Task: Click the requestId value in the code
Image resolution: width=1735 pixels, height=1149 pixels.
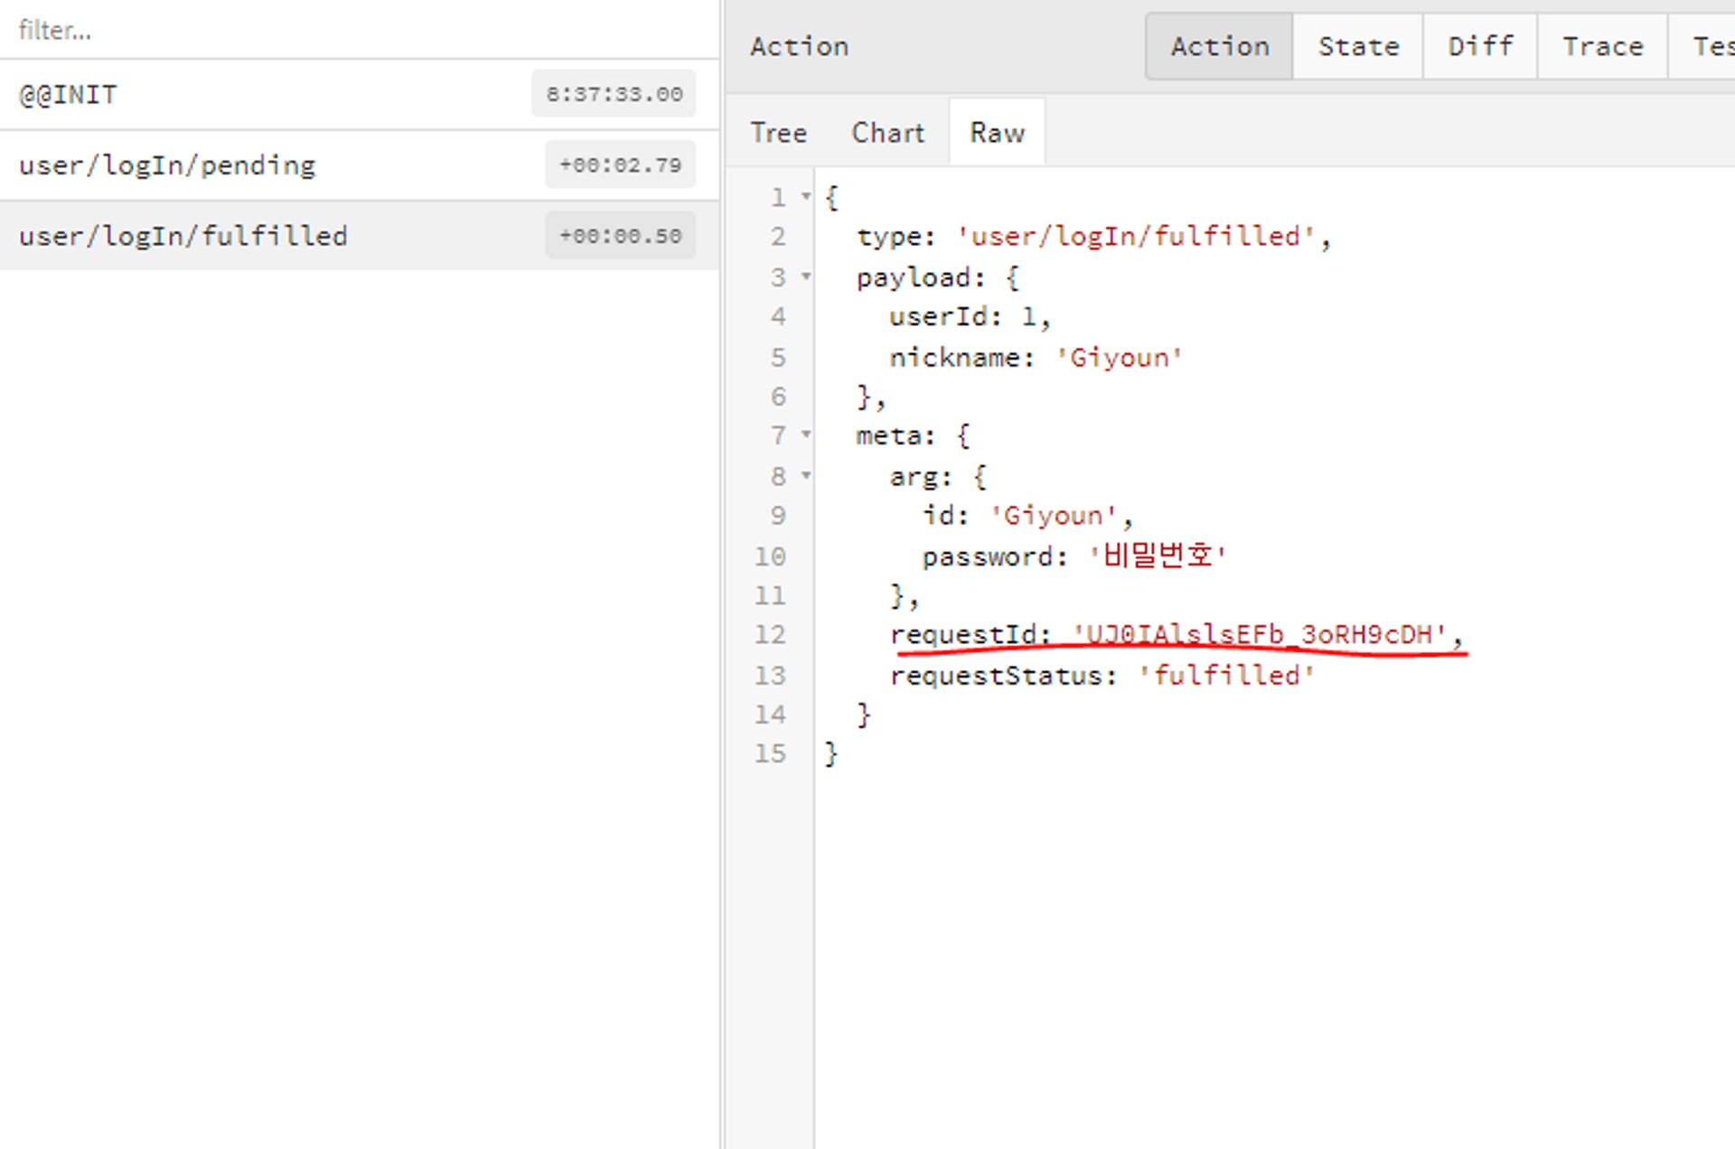Action: coord(1260,635)
